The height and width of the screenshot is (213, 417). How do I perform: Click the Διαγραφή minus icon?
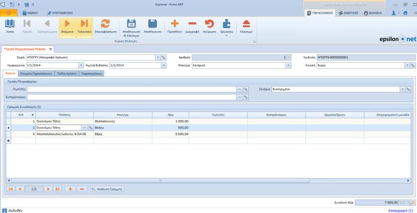[x=192, y=24]
